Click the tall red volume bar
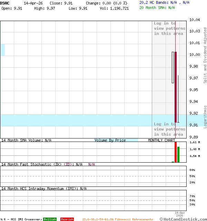This screenshot has width=207, height=221. pos(176,152)
